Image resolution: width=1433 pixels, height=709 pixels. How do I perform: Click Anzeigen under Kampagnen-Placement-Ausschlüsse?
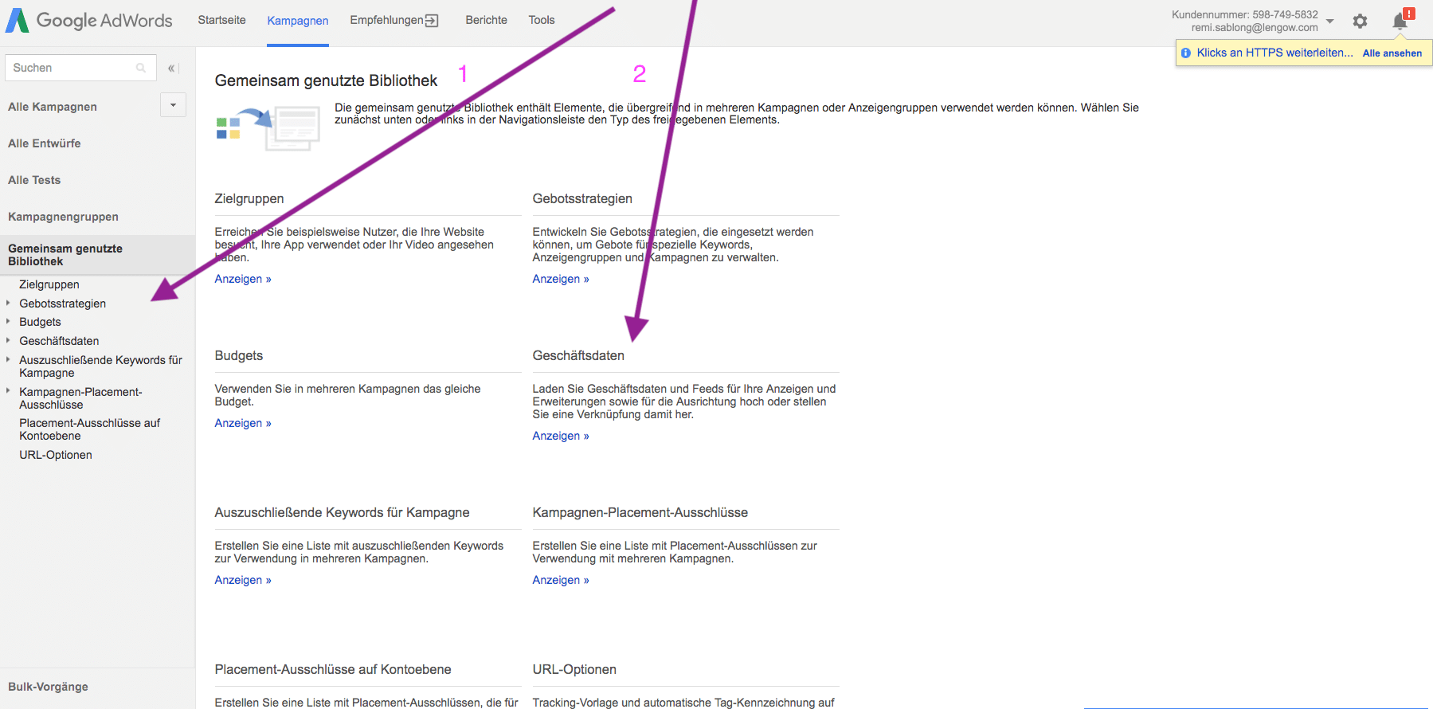(561, 580)
